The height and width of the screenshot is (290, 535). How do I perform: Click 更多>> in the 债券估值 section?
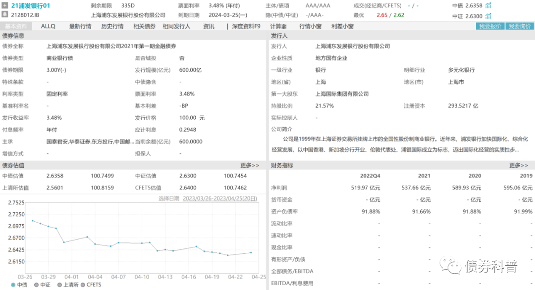(250, 165)
